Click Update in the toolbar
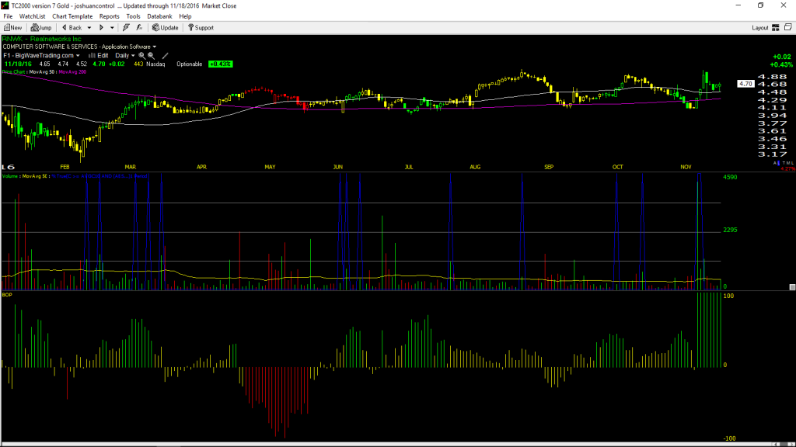This screenshot has height=447, width=796. 166,28
